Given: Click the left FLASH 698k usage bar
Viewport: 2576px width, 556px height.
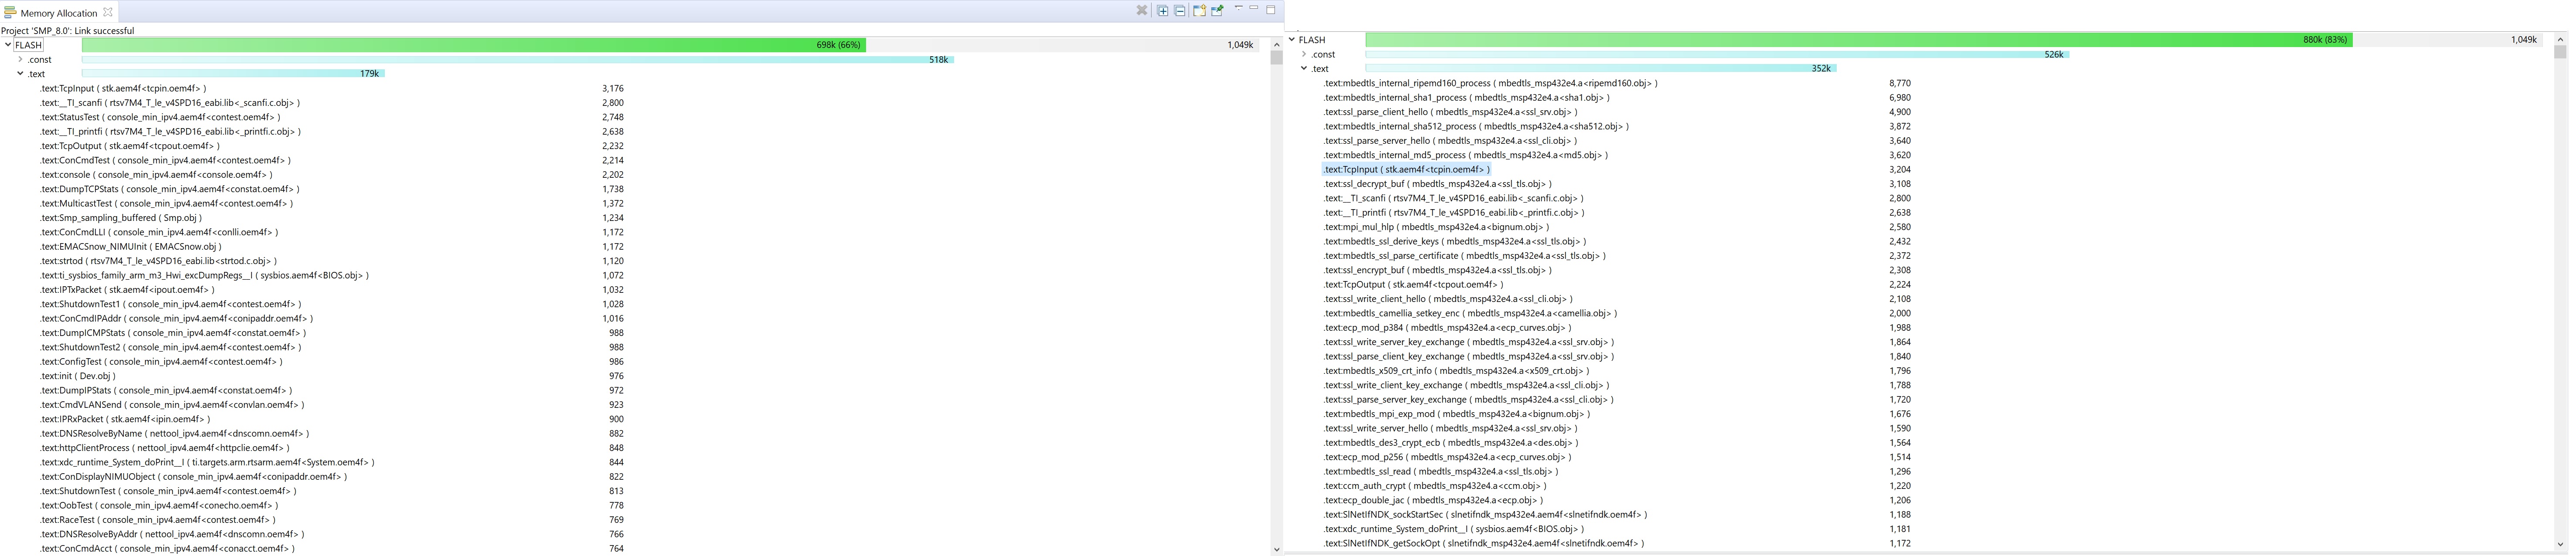Looking at the screenshot, I should pos(473,45).
